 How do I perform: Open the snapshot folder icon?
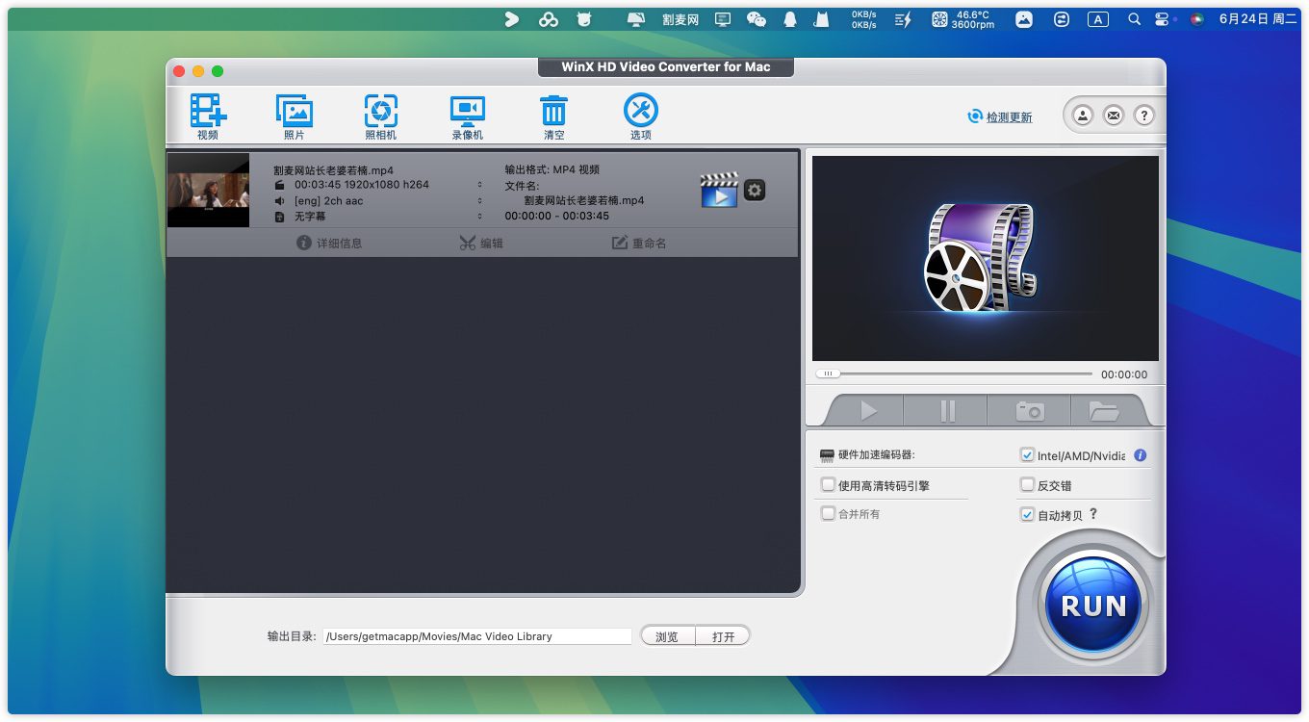(1104, 411)
